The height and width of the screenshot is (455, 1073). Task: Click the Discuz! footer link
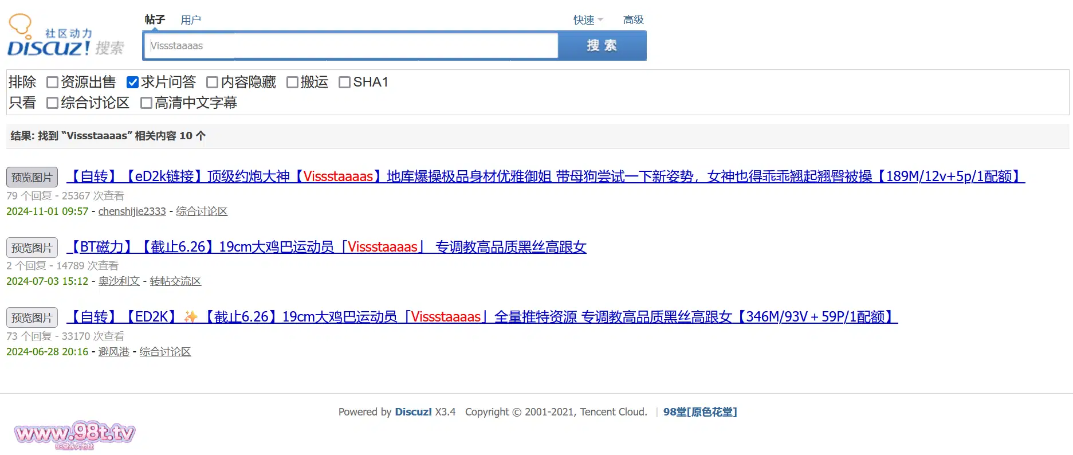[x=413, y=412]
